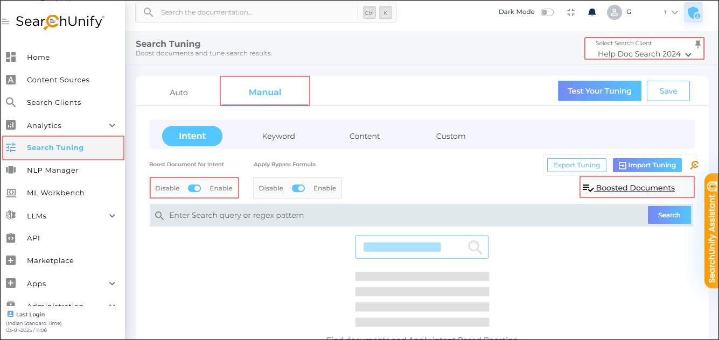Open the Select Search Client dropdown
The width and height of the screenshot is (719, 340).
[x=644, y=54]
